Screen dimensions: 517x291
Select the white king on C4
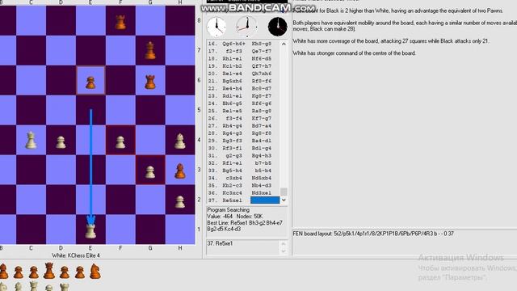31,140
